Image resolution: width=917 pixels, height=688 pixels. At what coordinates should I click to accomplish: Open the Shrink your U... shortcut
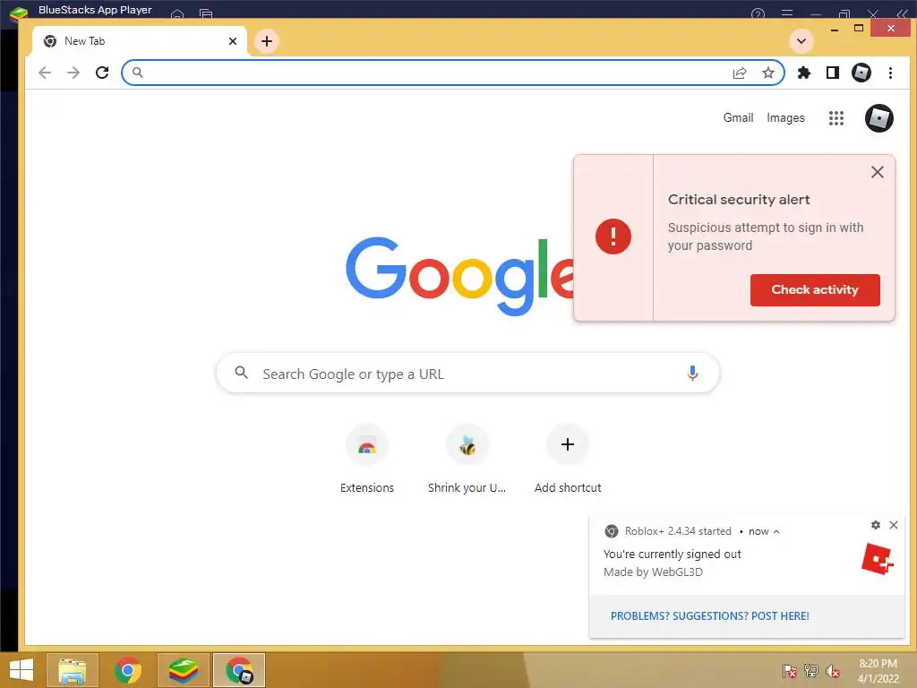[x=467, y=460]
